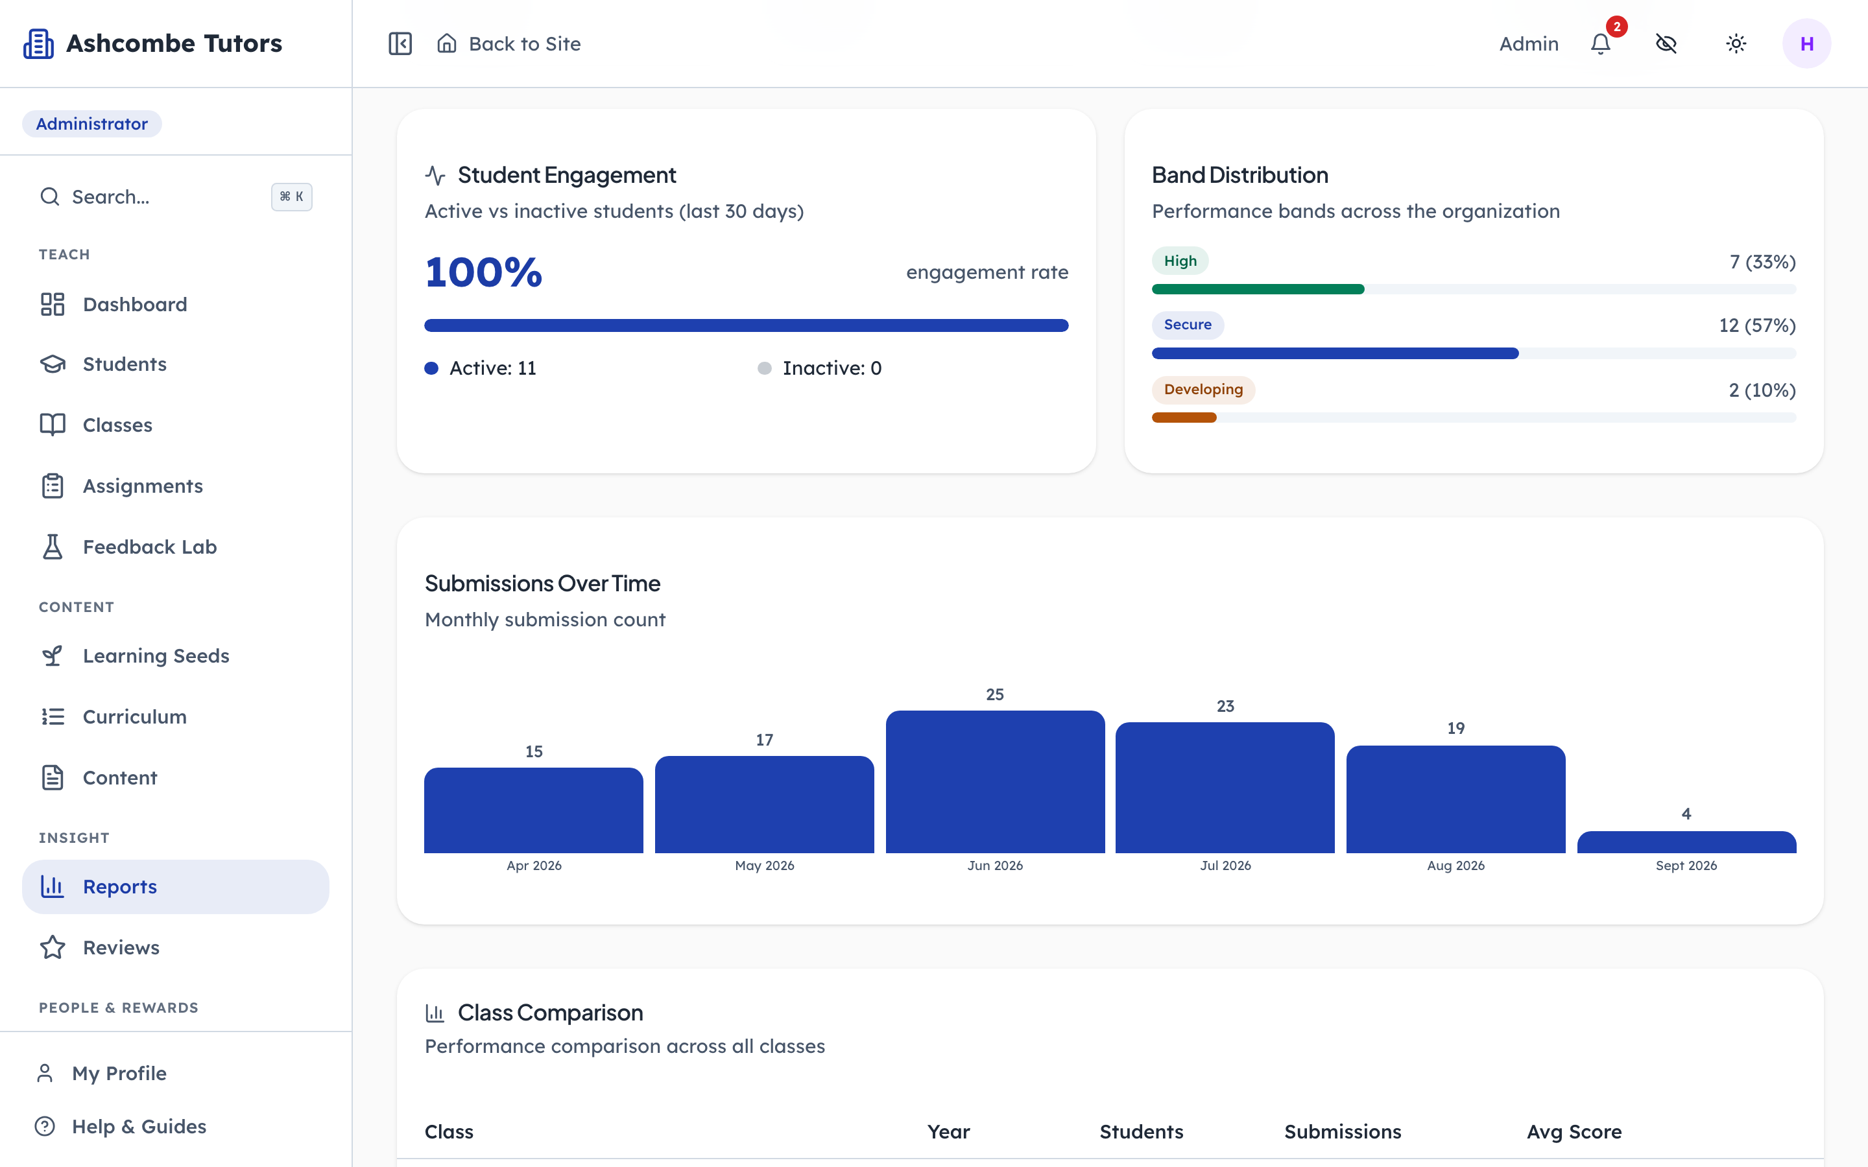The height and width of the screenshot is (1167, 1868).
Task: Click the Classes open book icon
Action: [x=53, y=425]
